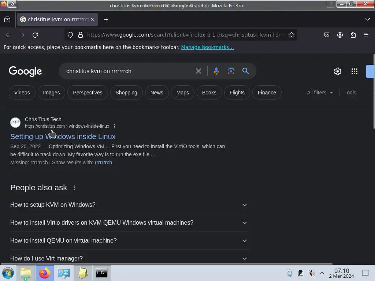Close the christitus kvm tab
Viewport: 375px width, 281px height.
(92, 19)
